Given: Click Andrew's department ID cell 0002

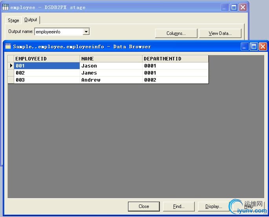Looking at the screenshot, I should pyautogui.click(x=175, y=80).
